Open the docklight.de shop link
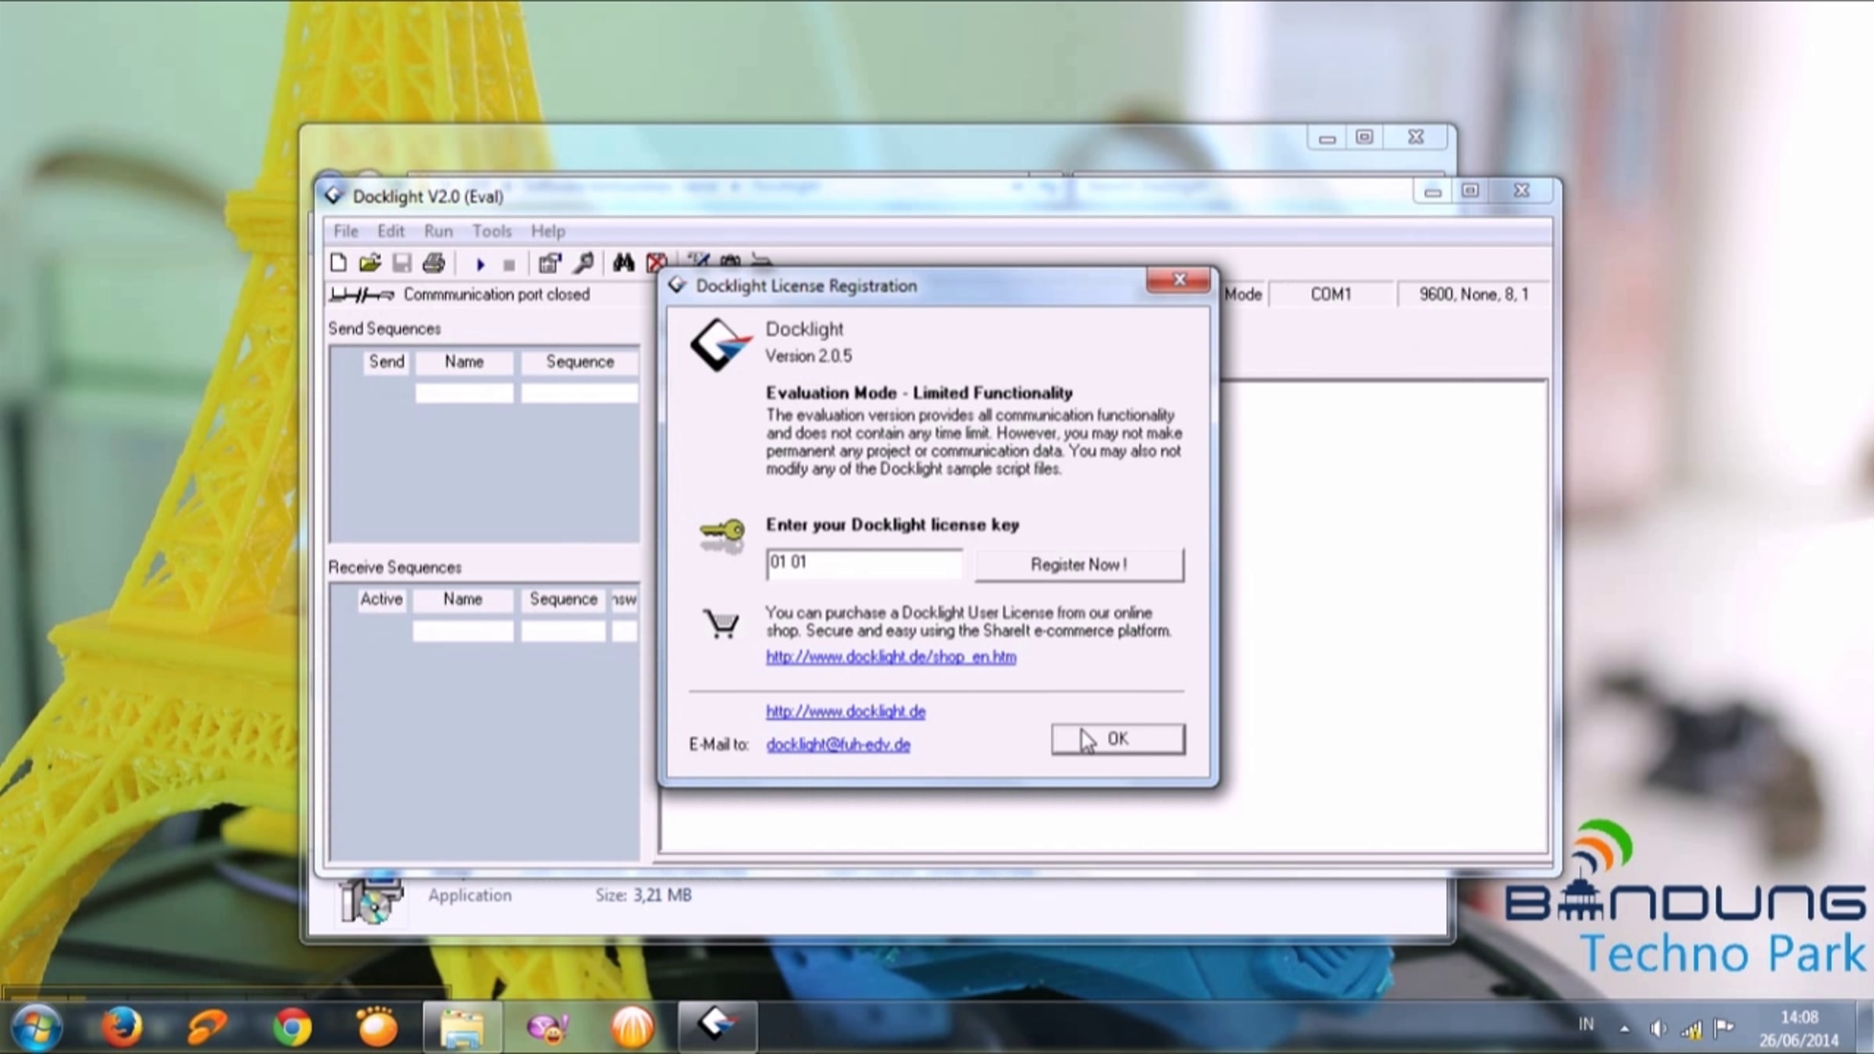The height and width of the screenshot is (1054, 1874). 891,657
